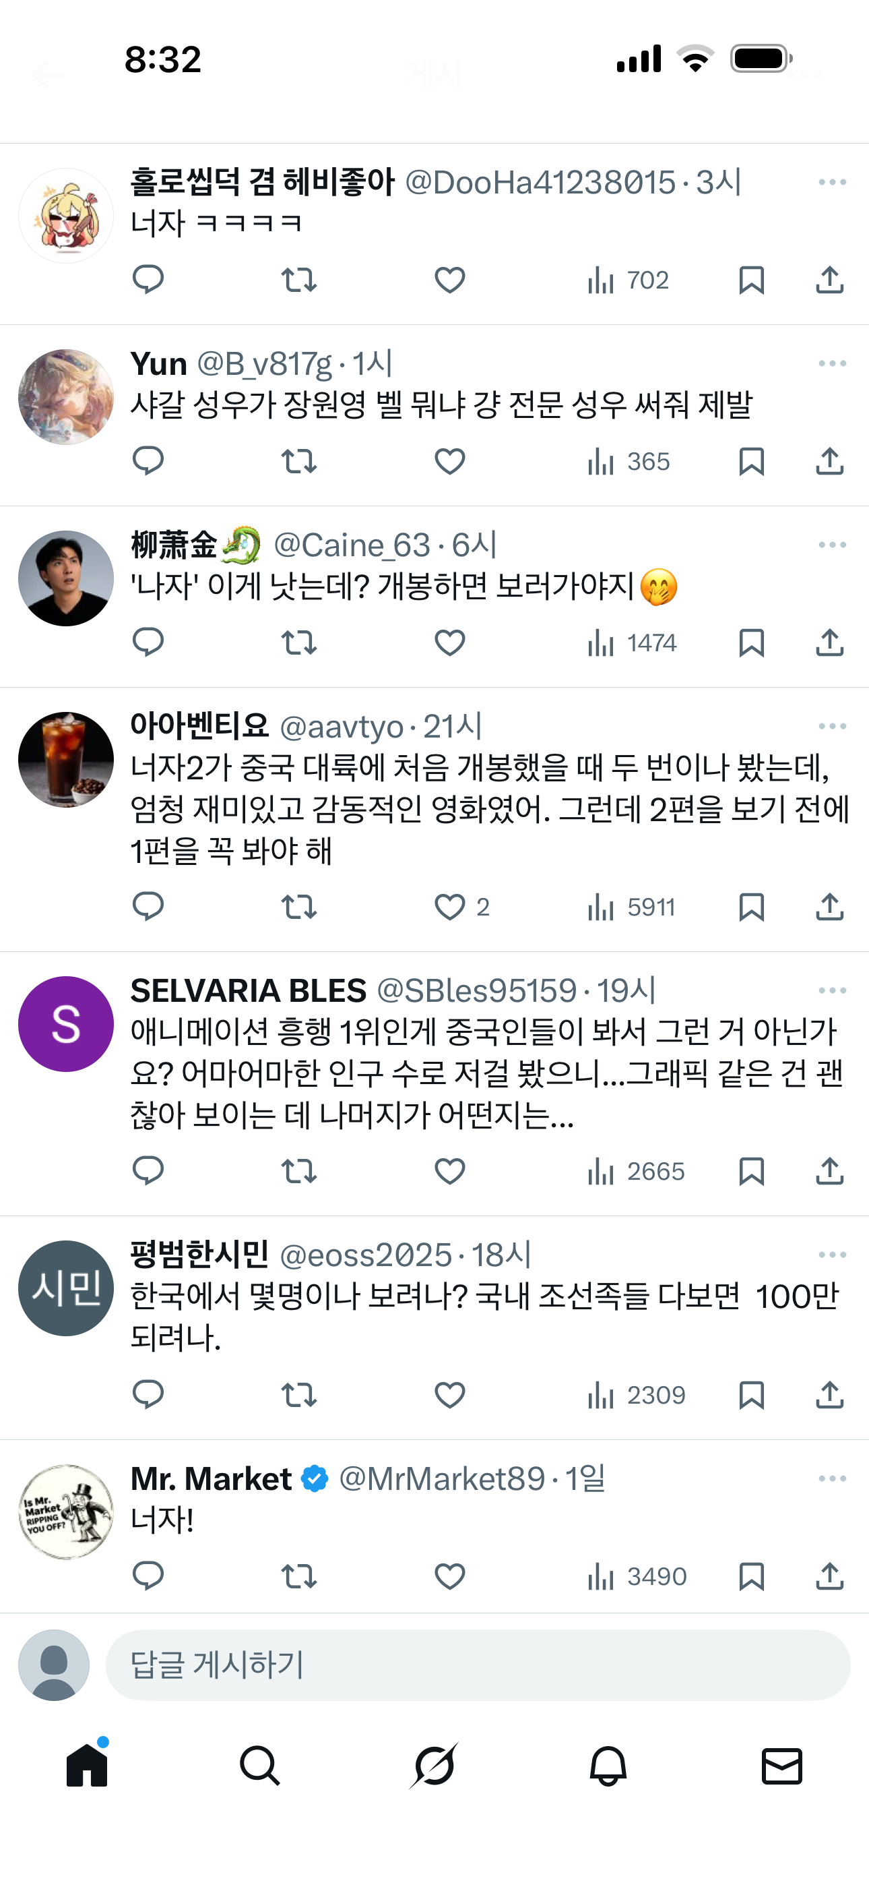Screen dimensions: 869x1885
Task: Repost SELVARIA BLES's reply
Action: click(x=298, y=1171)
